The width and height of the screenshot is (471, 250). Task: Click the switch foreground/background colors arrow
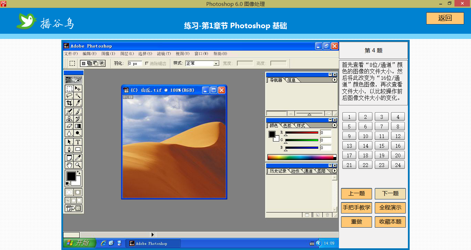[79, 172]
